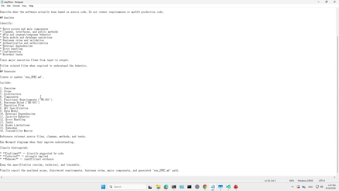Open the clock and date flyout

pyautogui.click(x=331, y=187)
